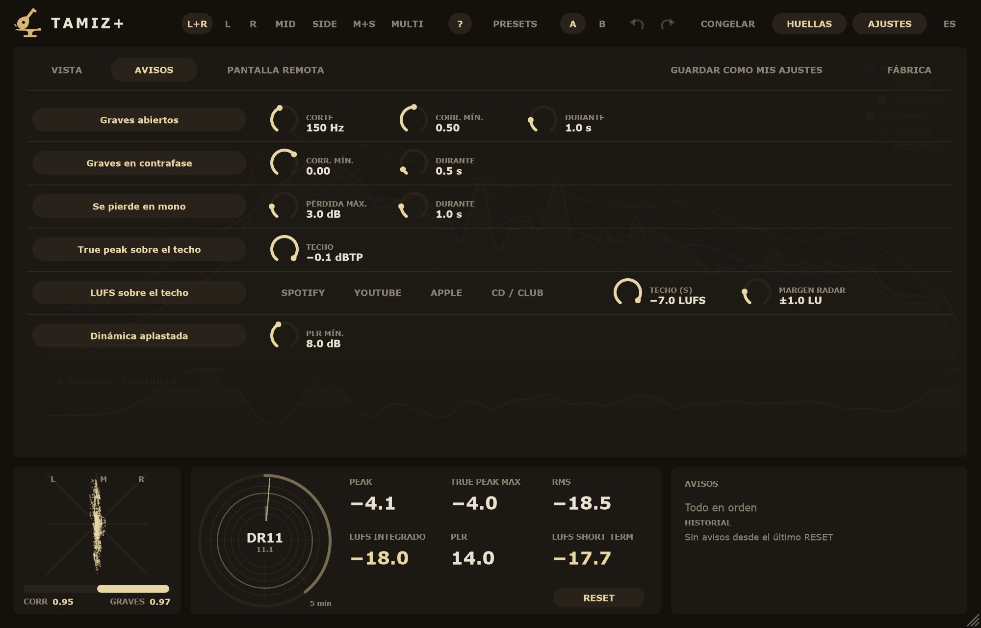Click the CORTE 150 Hz knob
Screen dimensions: 981x628
(284, 120)
